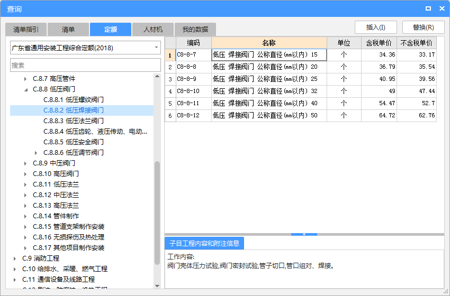Click the 插入(I) button
Image resolution: width=450 pixels, height=296 pixels.
[x=376, y=27]
